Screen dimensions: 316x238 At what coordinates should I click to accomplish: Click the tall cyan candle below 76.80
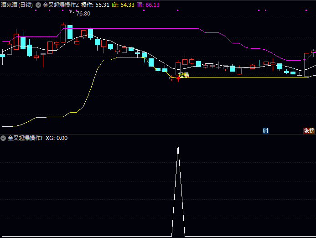click(70, 32)
